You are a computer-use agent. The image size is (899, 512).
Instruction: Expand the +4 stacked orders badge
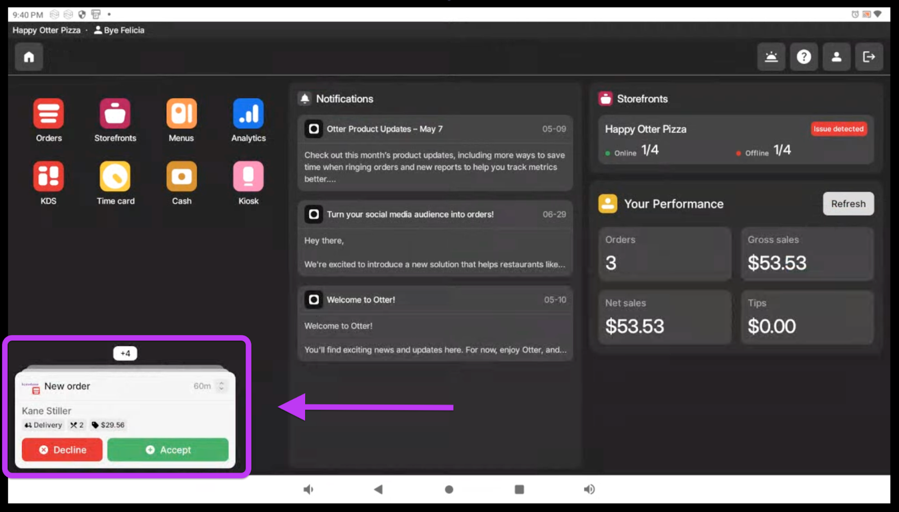pos(125,353)
